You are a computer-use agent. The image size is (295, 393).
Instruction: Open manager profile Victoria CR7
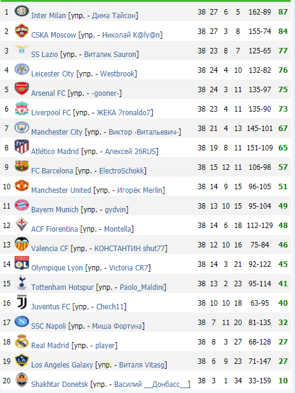click(128, 267)
